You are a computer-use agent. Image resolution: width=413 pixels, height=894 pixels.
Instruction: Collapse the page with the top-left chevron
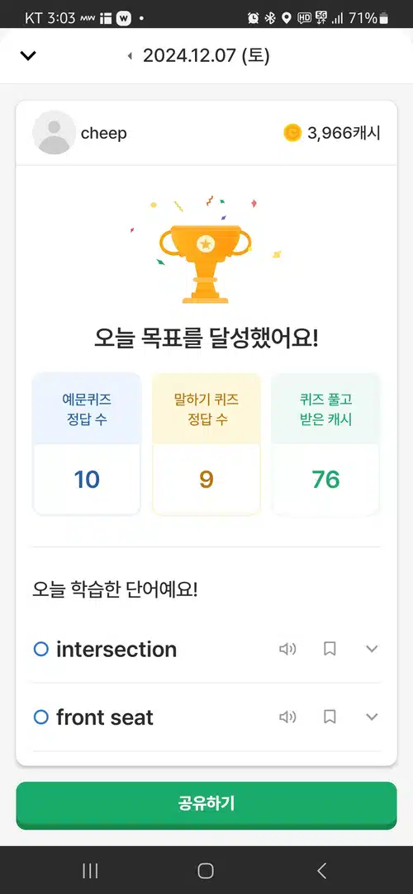(28, 55)
